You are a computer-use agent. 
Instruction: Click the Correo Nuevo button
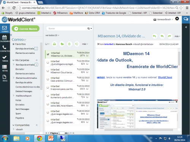(x=26, y=29)
